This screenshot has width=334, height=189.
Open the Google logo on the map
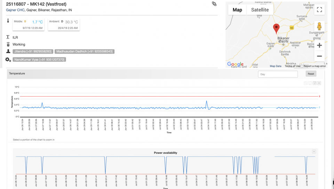tap(236, 64)
